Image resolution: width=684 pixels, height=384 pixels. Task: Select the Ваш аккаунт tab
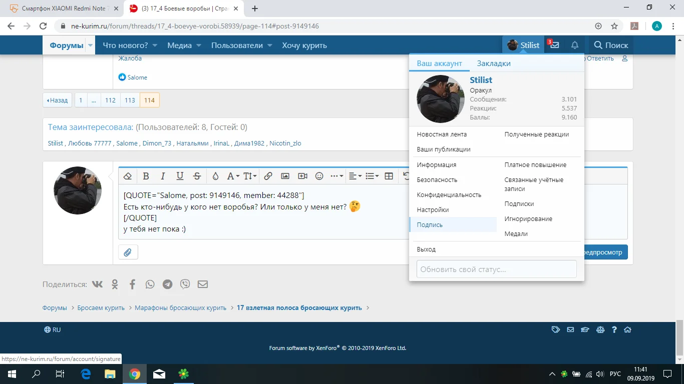pyautogui.click(x=440, y=63)
